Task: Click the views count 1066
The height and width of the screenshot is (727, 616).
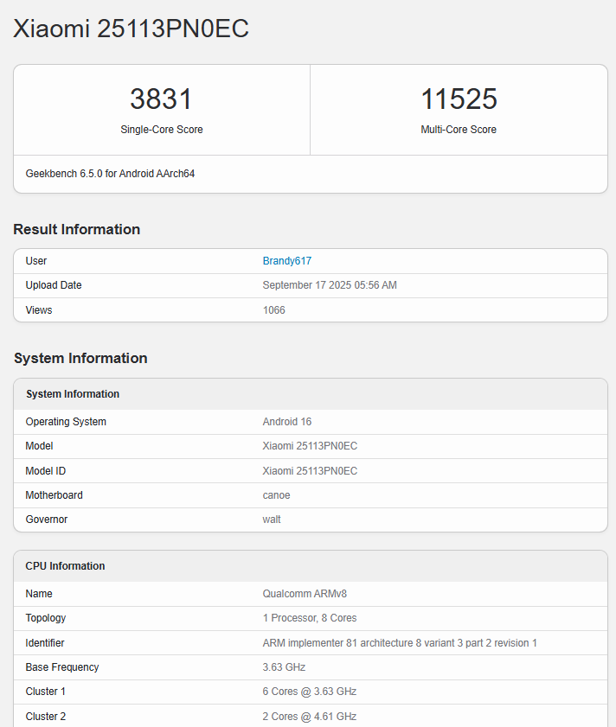Action: click(x=273, y=310)
